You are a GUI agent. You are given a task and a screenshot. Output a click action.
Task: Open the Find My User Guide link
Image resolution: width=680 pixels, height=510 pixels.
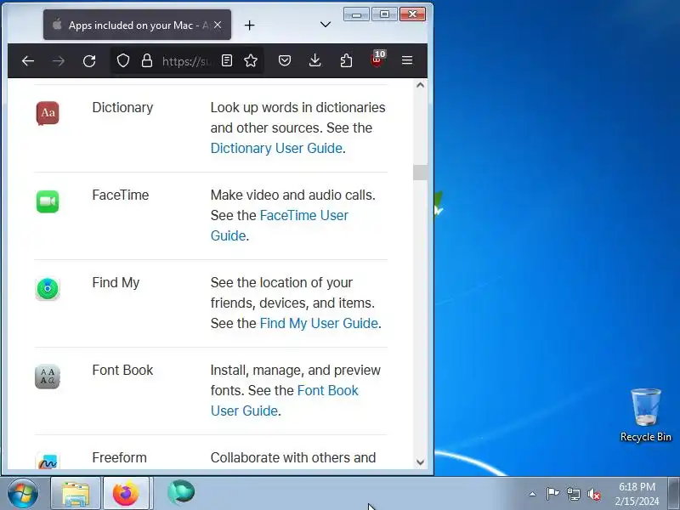coord(319,324)
